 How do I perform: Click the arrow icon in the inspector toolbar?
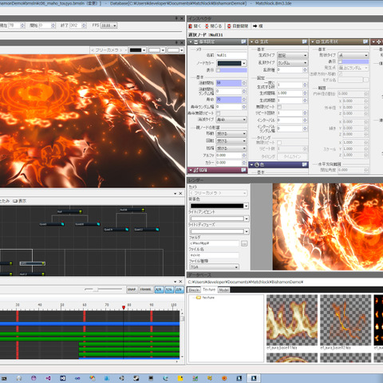pos(255,26)
